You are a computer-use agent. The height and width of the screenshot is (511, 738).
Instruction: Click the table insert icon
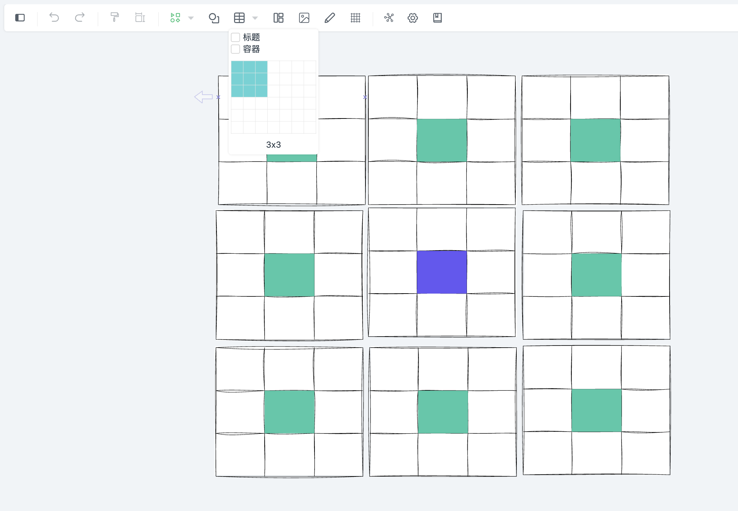(239, 18)
